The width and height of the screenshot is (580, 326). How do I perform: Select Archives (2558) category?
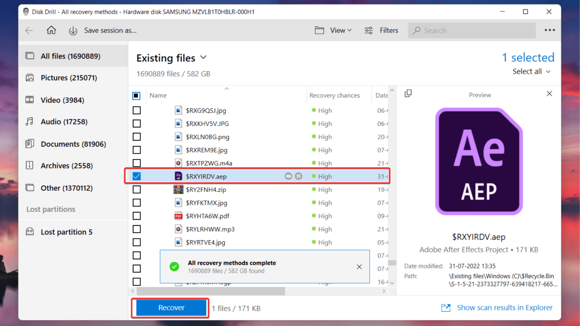(73, 166)
